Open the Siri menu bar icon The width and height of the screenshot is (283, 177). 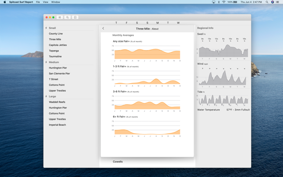[272, 2]
